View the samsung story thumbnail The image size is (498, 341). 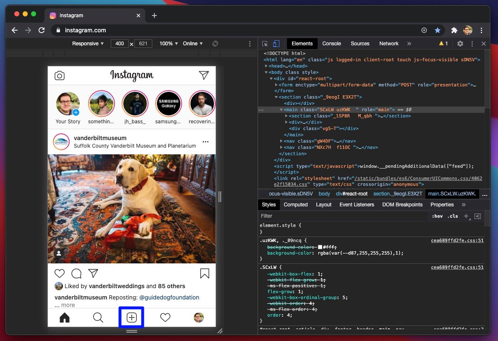(168, 104)
